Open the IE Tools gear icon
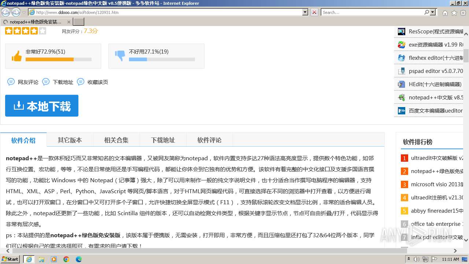The image size is (469, 264). (x=463, y=12)
